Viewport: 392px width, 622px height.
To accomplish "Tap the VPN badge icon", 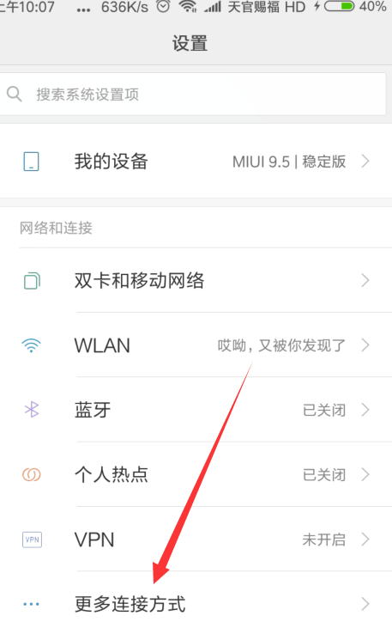I will click(x=32, y=540).
